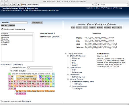The height and width of the screenshot is (105, 129).
Task: Search Charlesite via GOOGLE button
Action: point(92,27)
